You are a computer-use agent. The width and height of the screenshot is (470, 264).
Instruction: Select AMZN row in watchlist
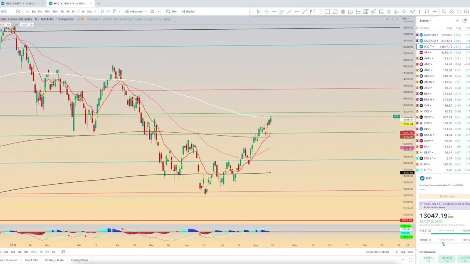pos(443,82)
